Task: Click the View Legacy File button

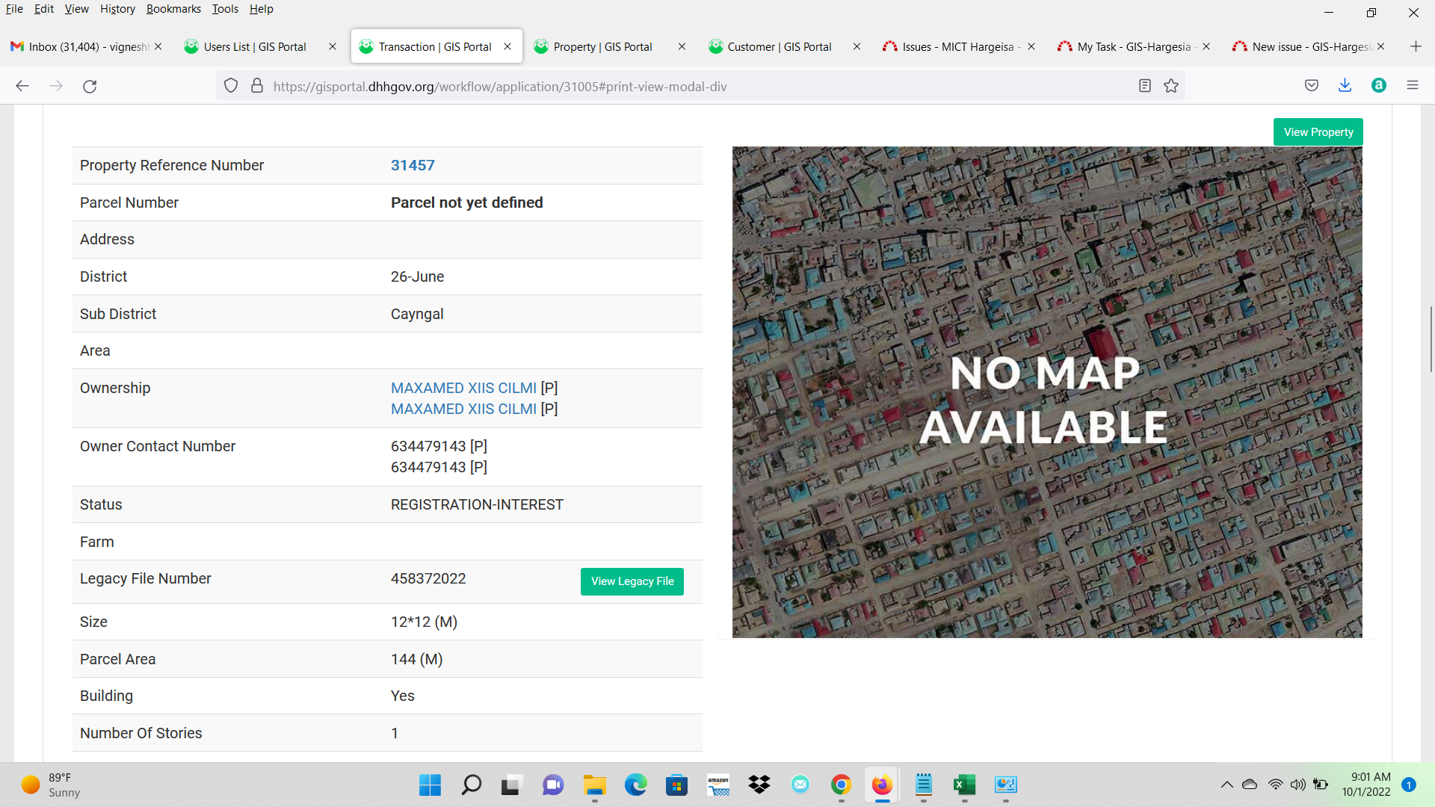Action: 632,581
